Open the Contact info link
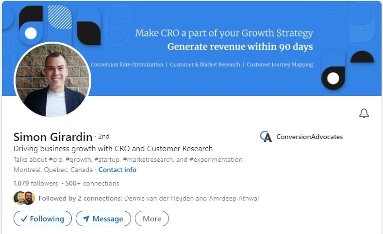 (x=117, y=170)
